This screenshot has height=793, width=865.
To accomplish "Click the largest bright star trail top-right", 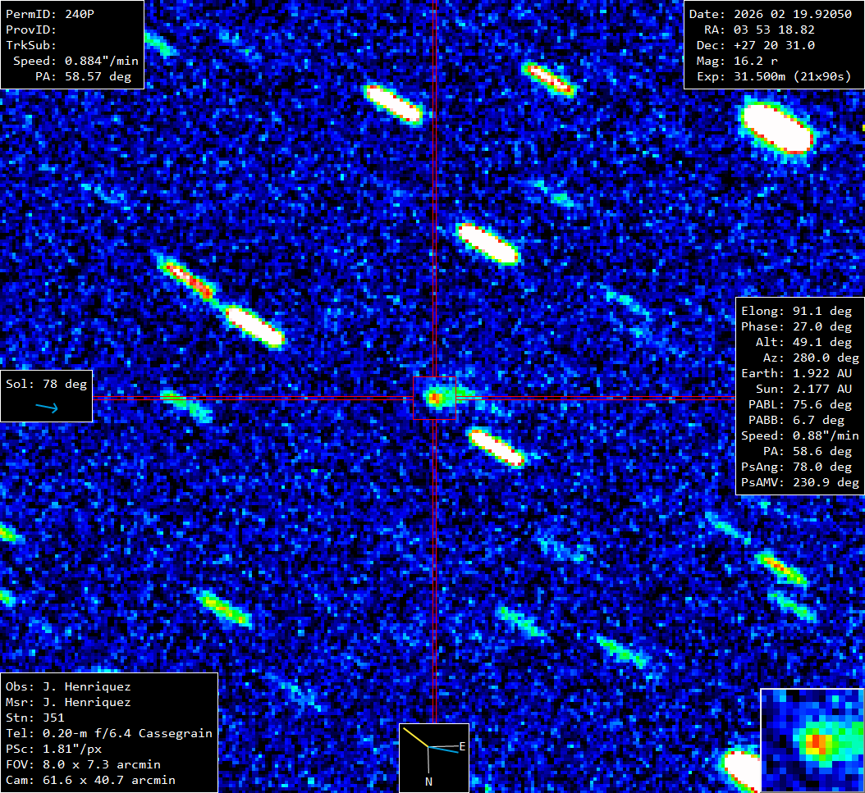I will 776,125.
